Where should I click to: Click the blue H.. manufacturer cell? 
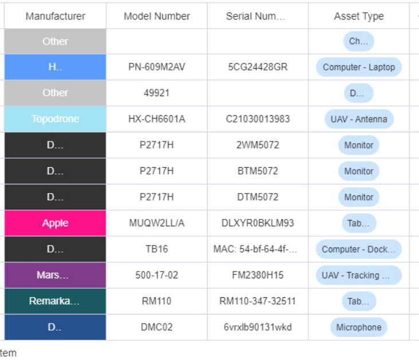pos(56,67)
